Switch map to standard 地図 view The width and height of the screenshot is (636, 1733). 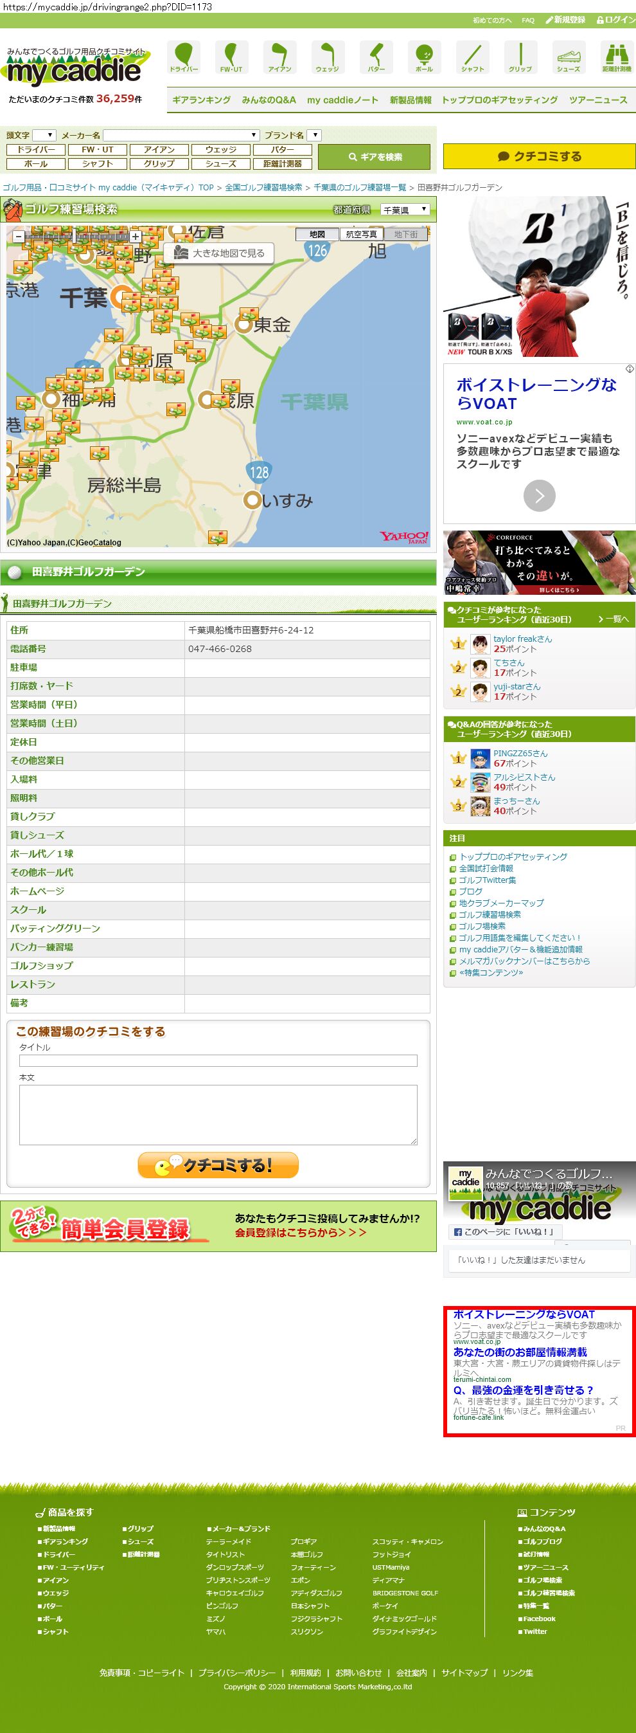pos(317,234)
